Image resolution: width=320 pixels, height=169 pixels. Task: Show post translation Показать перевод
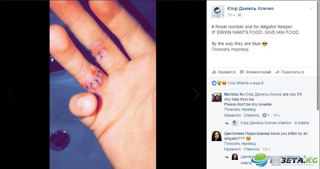(230, 49)
